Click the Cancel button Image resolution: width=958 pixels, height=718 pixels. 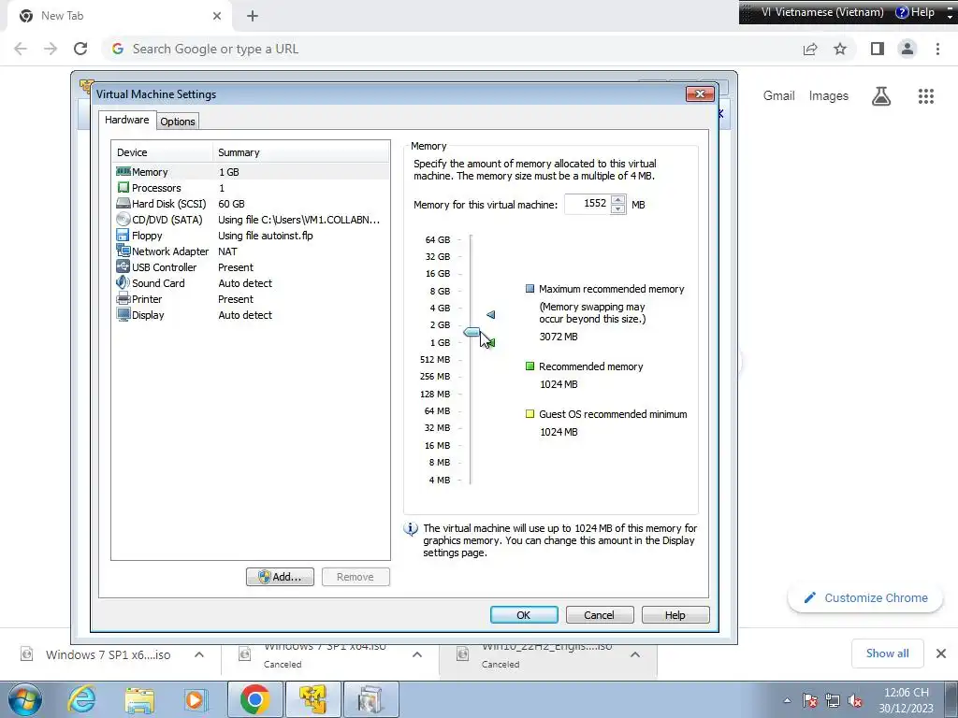click(600, 615)
